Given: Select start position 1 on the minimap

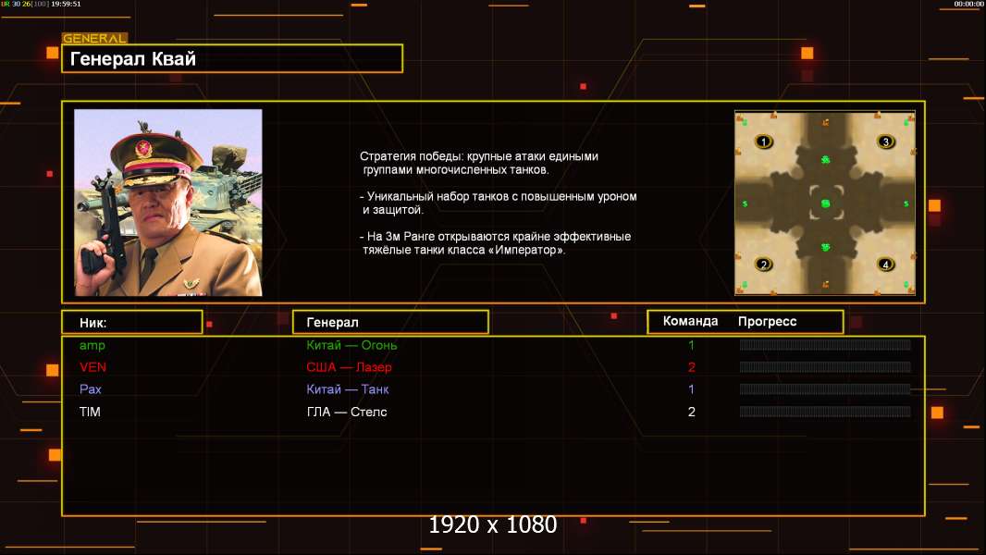Looking at the screenshot, I should pyautogui.click(x=764, y=142).
